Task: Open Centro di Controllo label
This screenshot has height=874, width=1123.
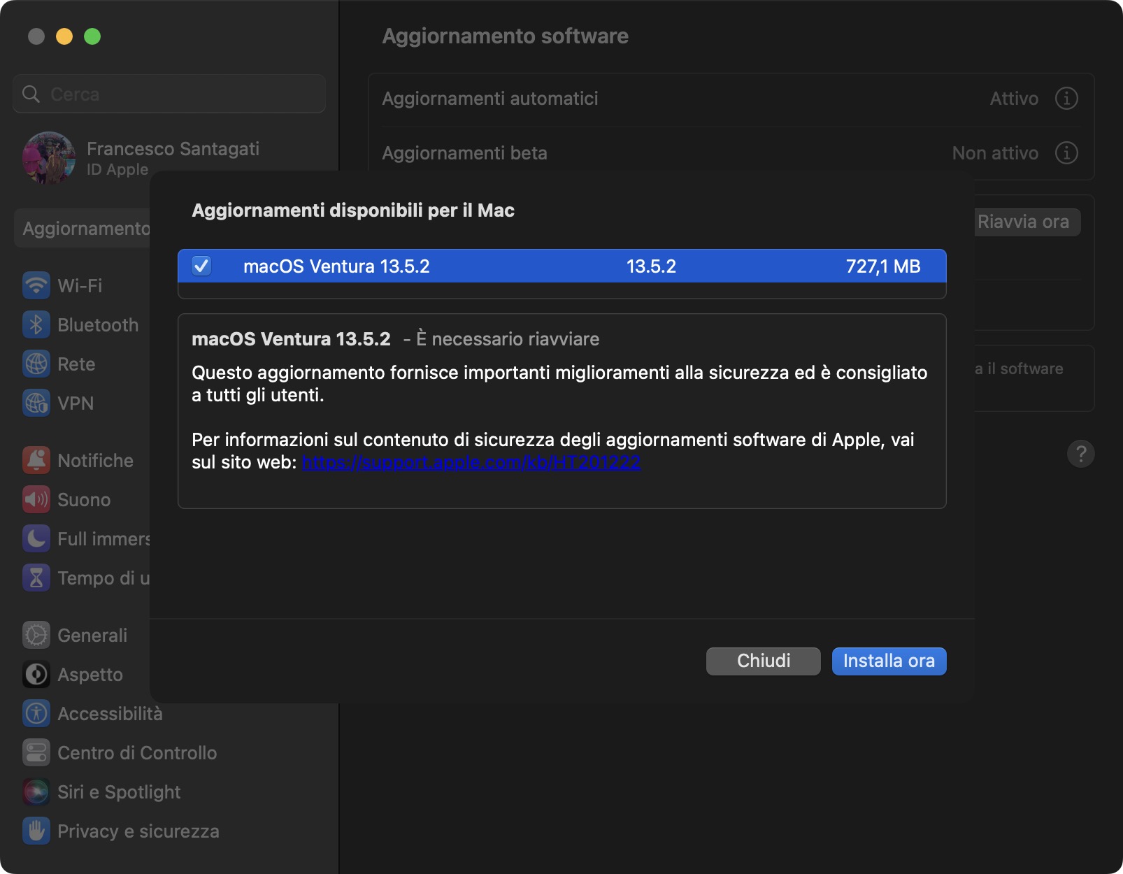Action: click(x=137, y=753)
